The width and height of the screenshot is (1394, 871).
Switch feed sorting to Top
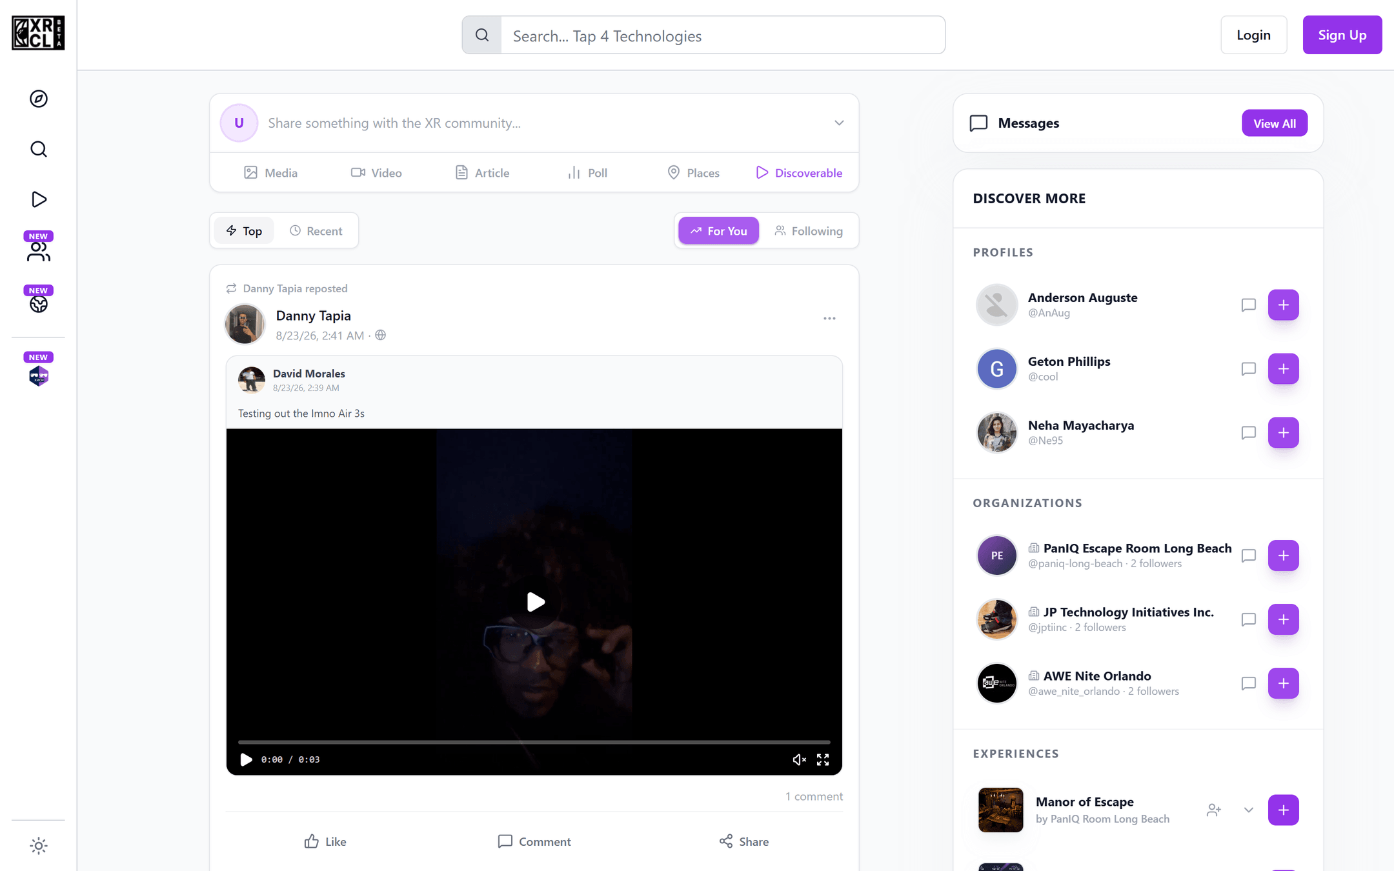click(244, 230)
